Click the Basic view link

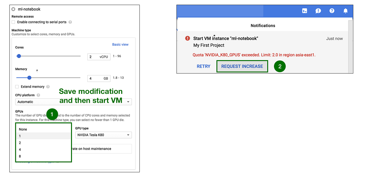click(x=120, y=44)
